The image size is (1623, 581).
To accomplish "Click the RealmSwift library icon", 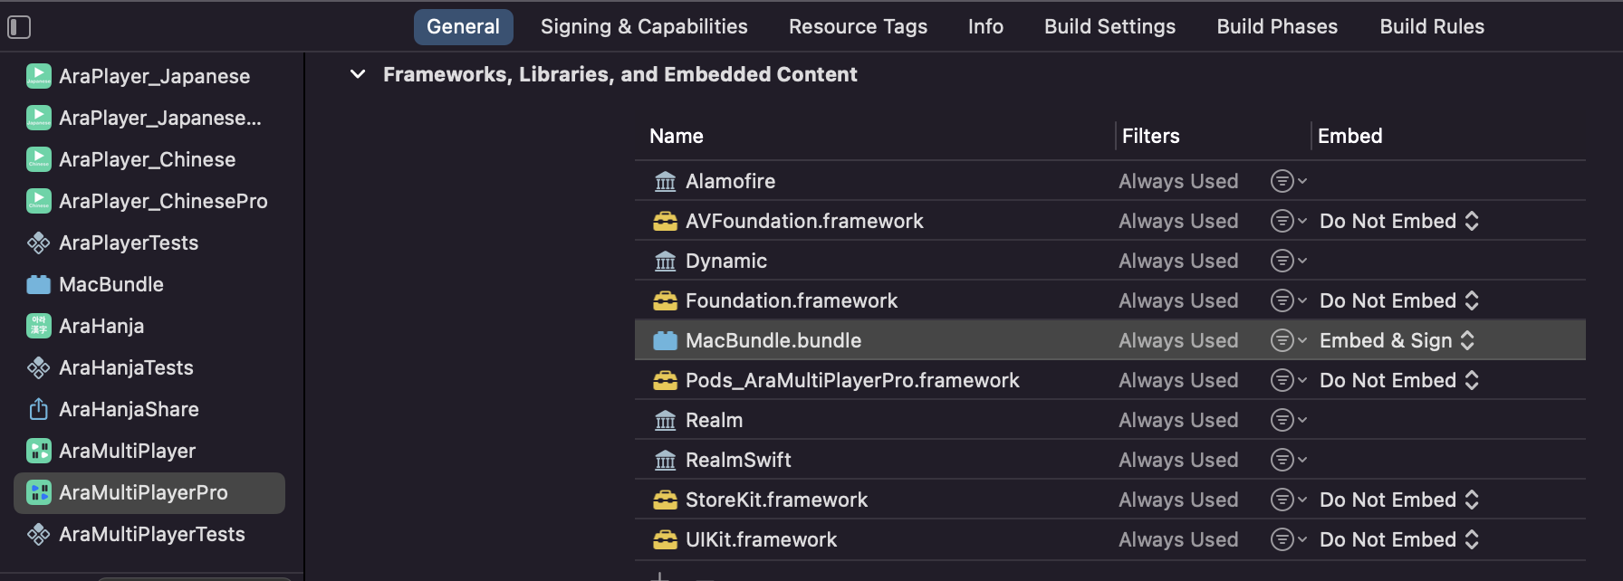I will (x=666, y=461).
